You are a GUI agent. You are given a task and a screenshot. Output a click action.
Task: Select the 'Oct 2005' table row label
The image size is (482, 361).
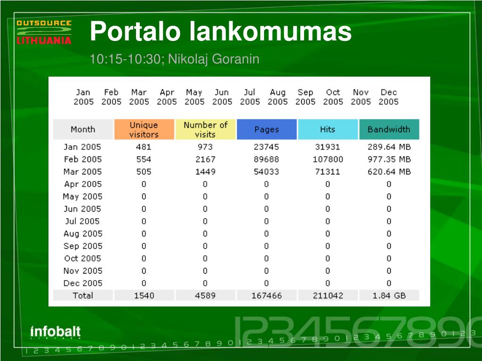pyautogui.click(x=82, y=258)
